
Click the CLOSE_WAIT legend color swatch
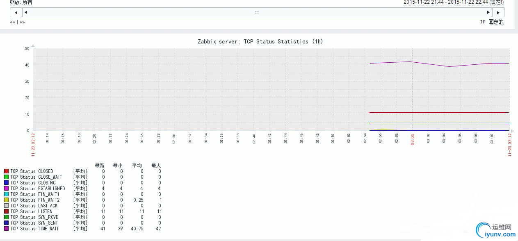point(7,177)
